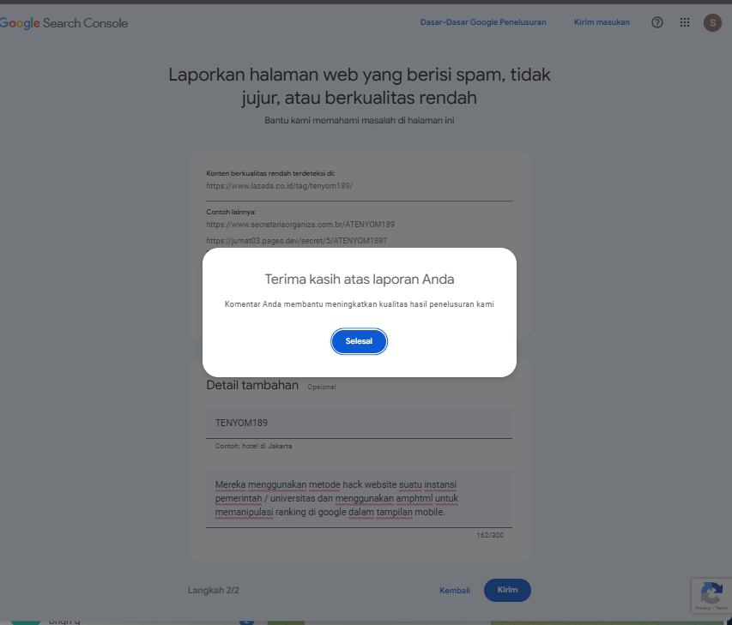
Task: Open the Google apps grid icon
Action: click(685, 22)
